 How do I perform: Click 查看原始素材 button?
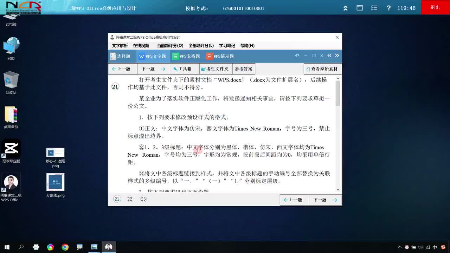(323, 69)
